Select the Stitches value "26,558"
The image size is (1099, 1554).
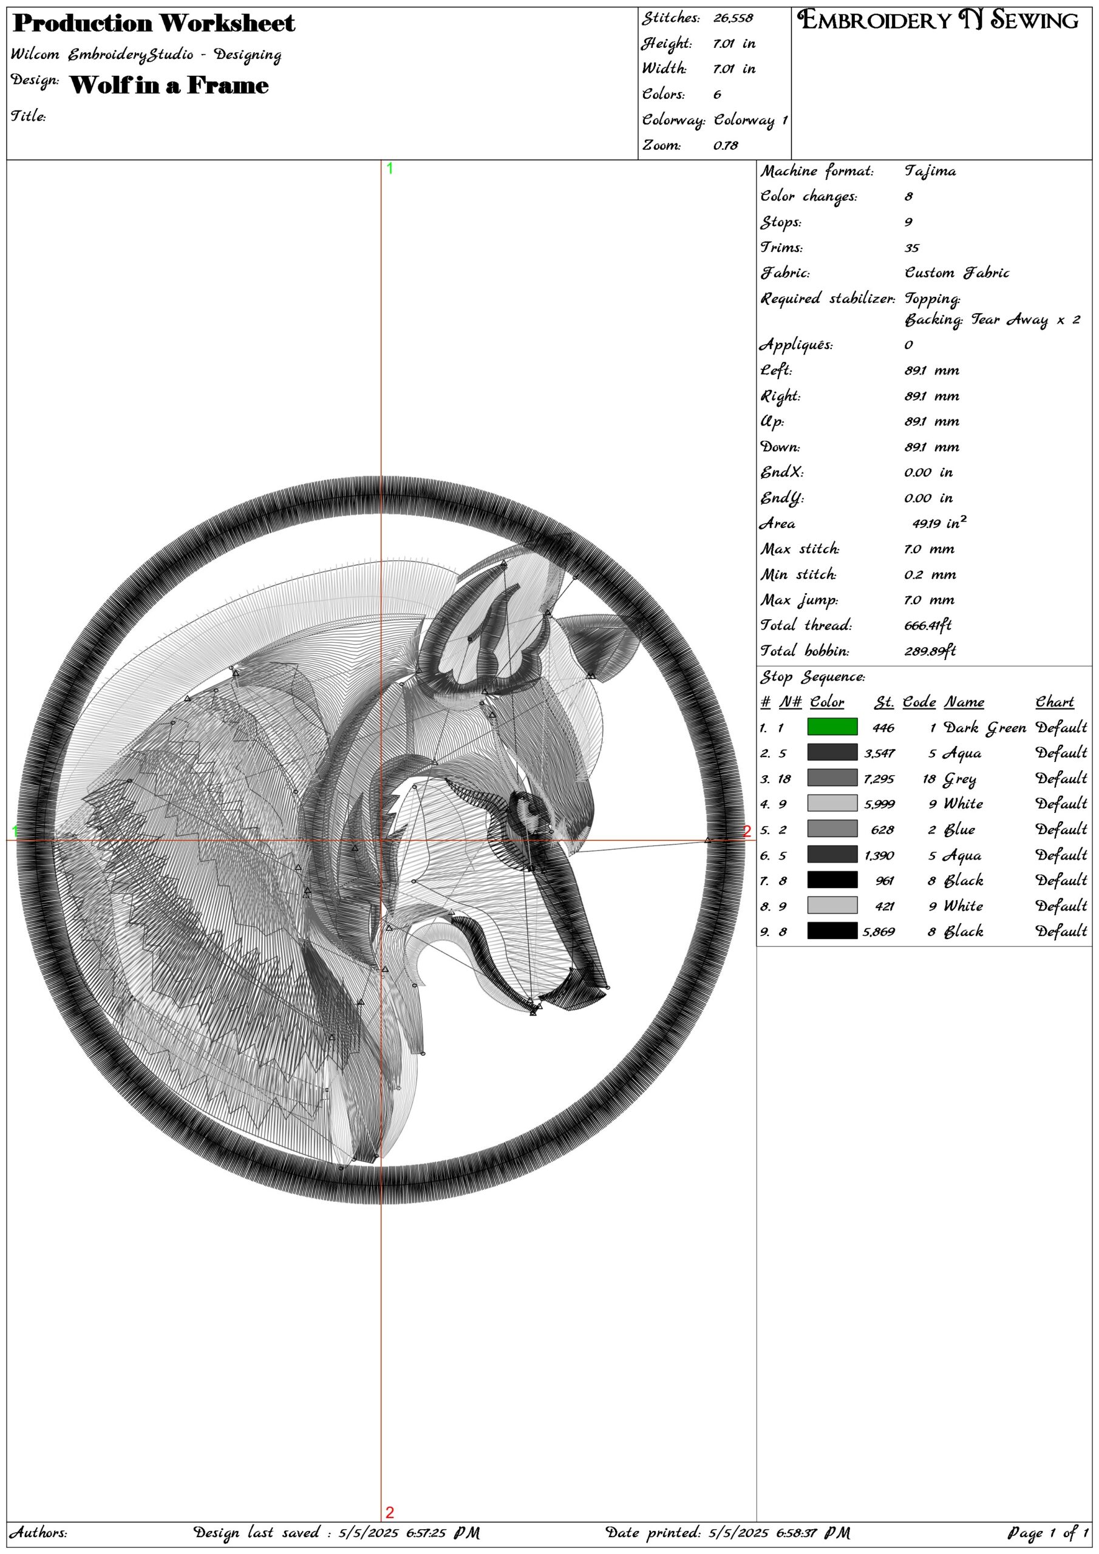click(733, 18)
